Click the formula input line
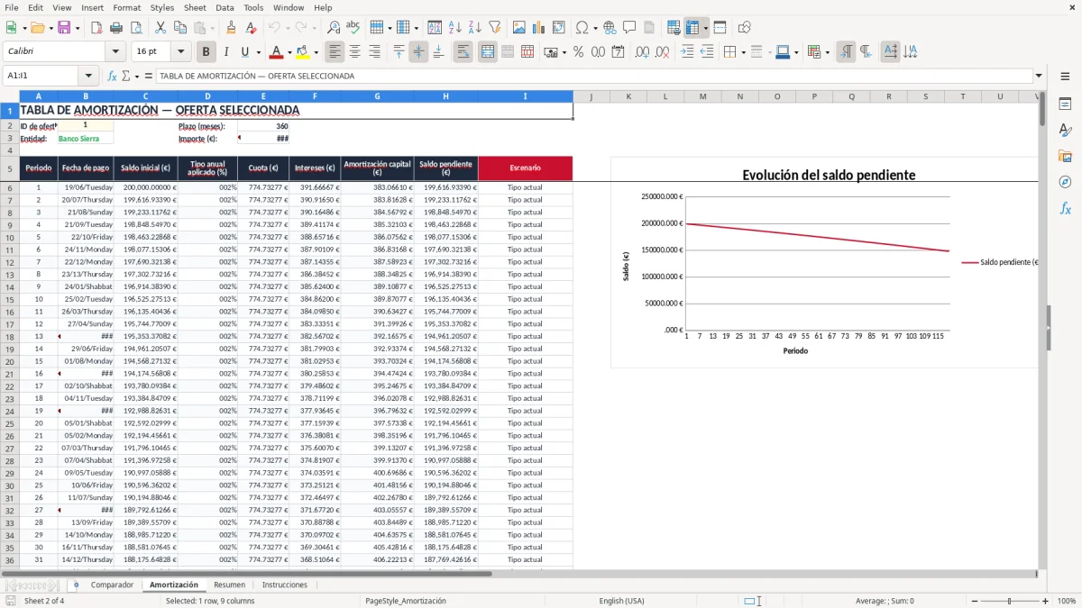 [x=593, y=76]
